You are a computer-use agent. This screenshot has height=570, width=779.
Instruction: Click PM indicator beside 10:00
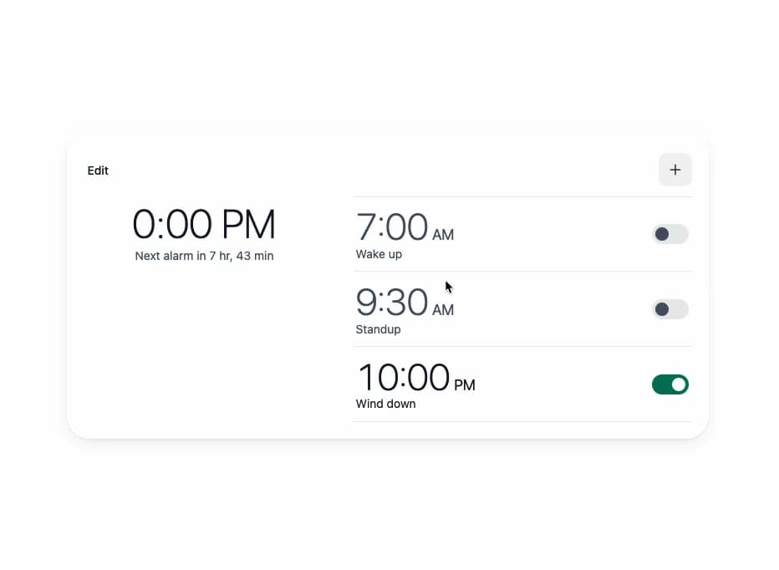pyautogui.click(x=465, y=385)
